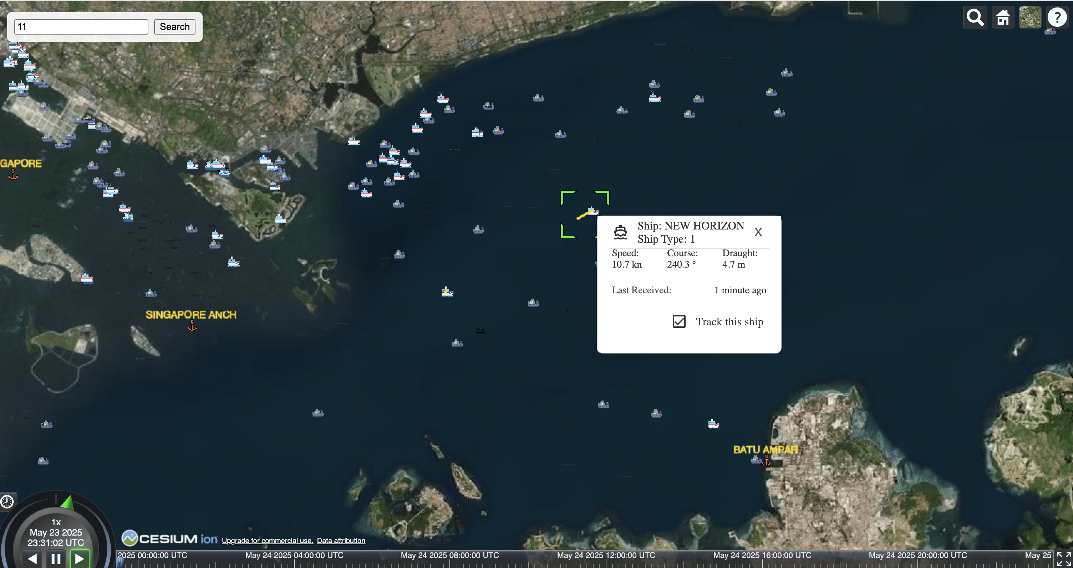Screen dimensions: 1073x568
Task: Open Upgrade for commercial use link
Action: coord(268,541)
